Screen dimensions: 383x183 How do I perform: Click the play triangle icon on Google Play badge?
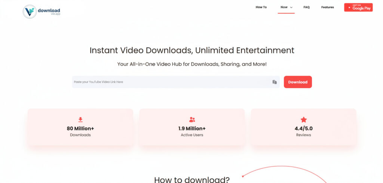(349, 7)
